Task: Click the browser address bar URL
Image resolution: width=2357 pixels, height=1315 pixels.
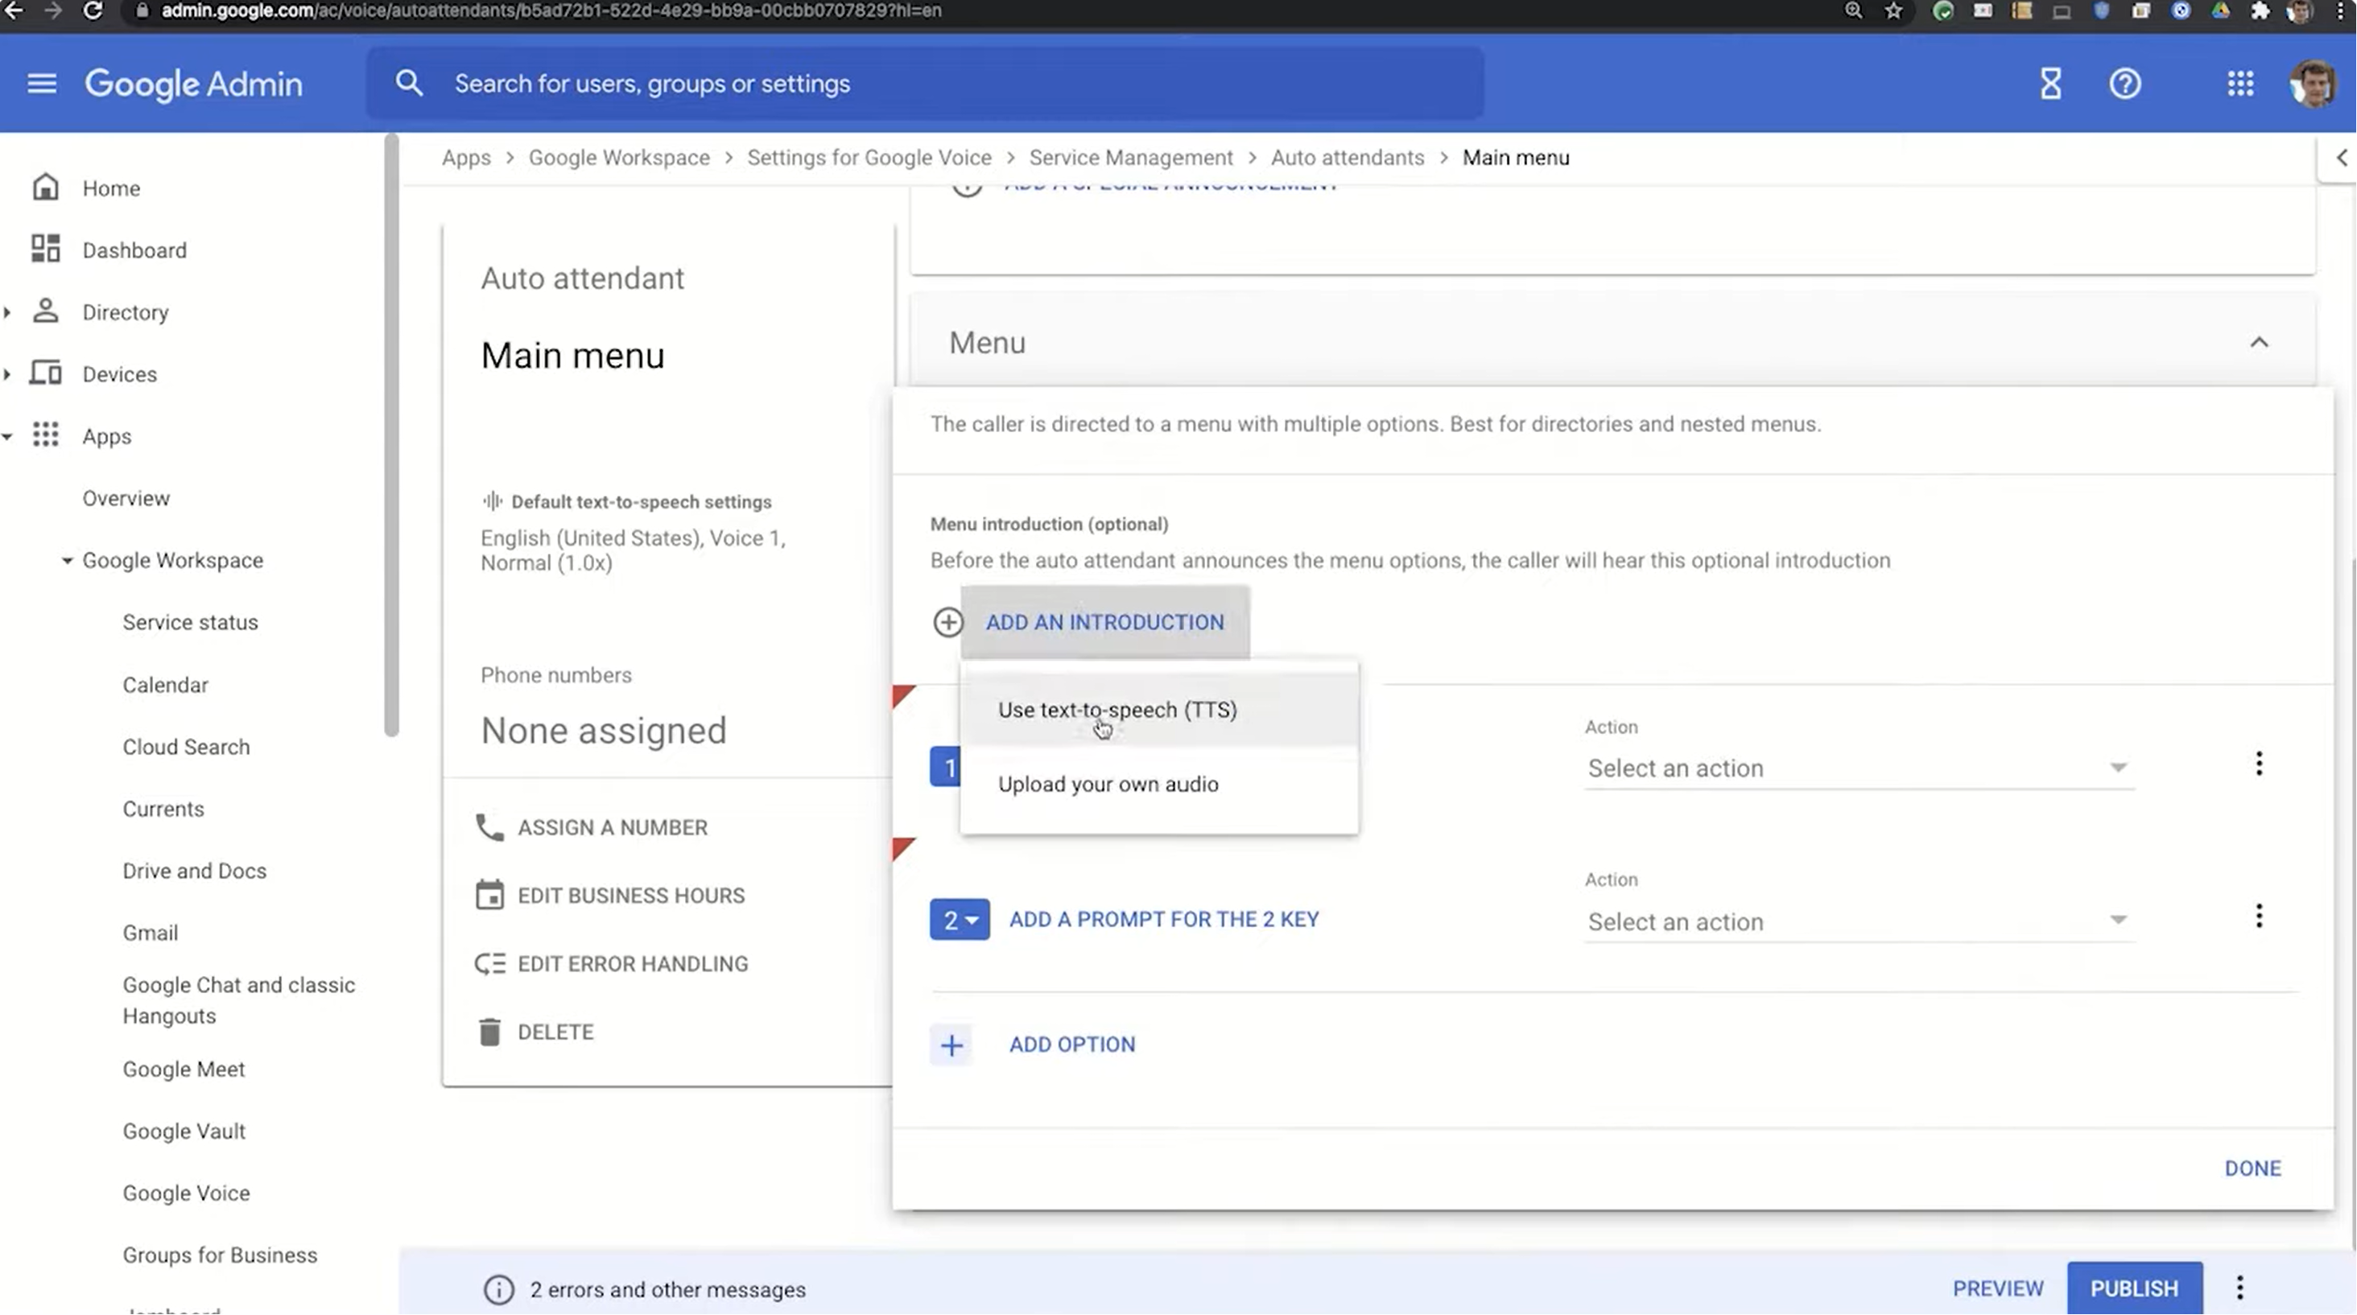Action: click(551, 11)
